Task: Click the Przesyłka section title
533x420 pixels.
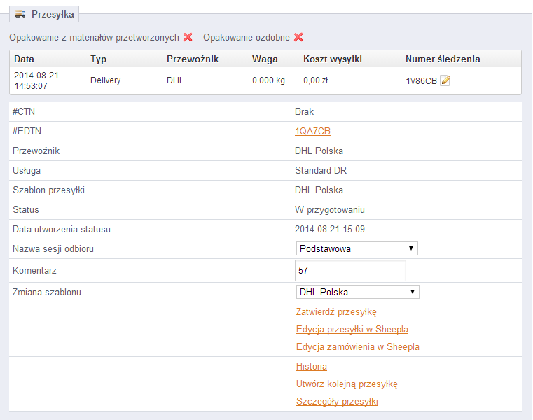Action: (x=53, y=14)
